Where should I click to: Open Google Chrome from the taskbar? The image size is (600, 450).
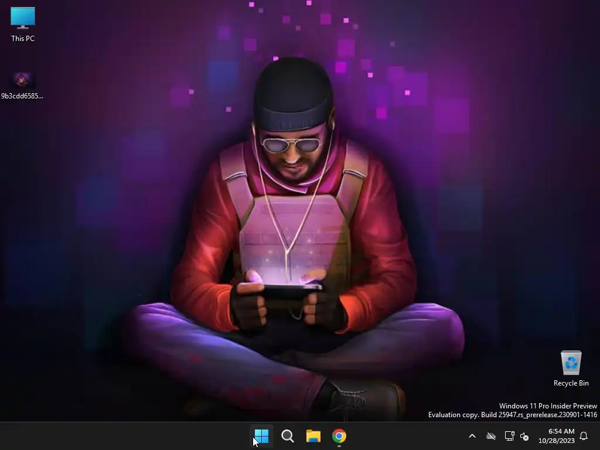coord(339,436)
